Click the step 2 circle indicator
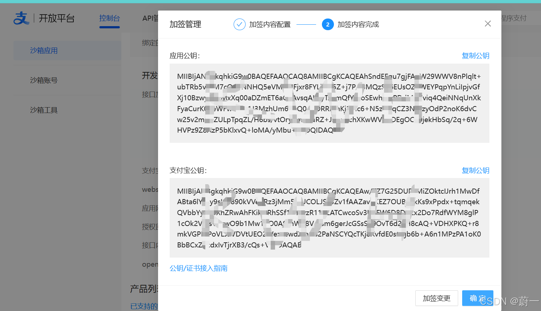541x311 pixels. click(328, 24)
